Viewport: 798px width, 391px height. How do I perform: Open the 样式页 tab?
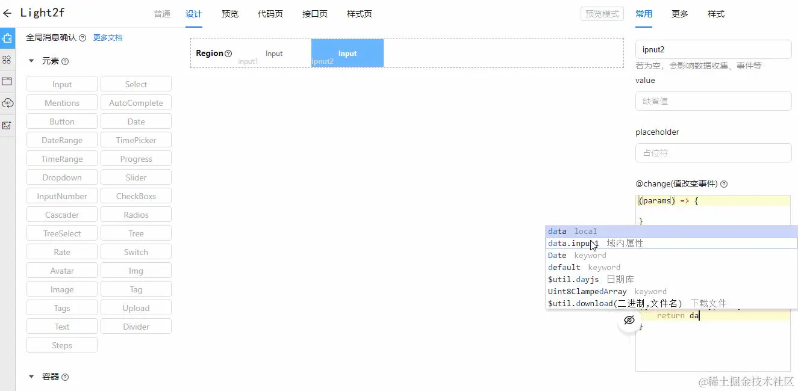(x=360, y=14)
